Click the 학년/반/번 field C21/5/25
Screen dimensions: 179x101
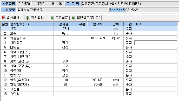click(152, 10)
